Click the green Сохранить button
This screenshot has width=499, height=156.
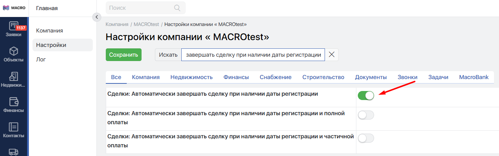click(123, 55)
